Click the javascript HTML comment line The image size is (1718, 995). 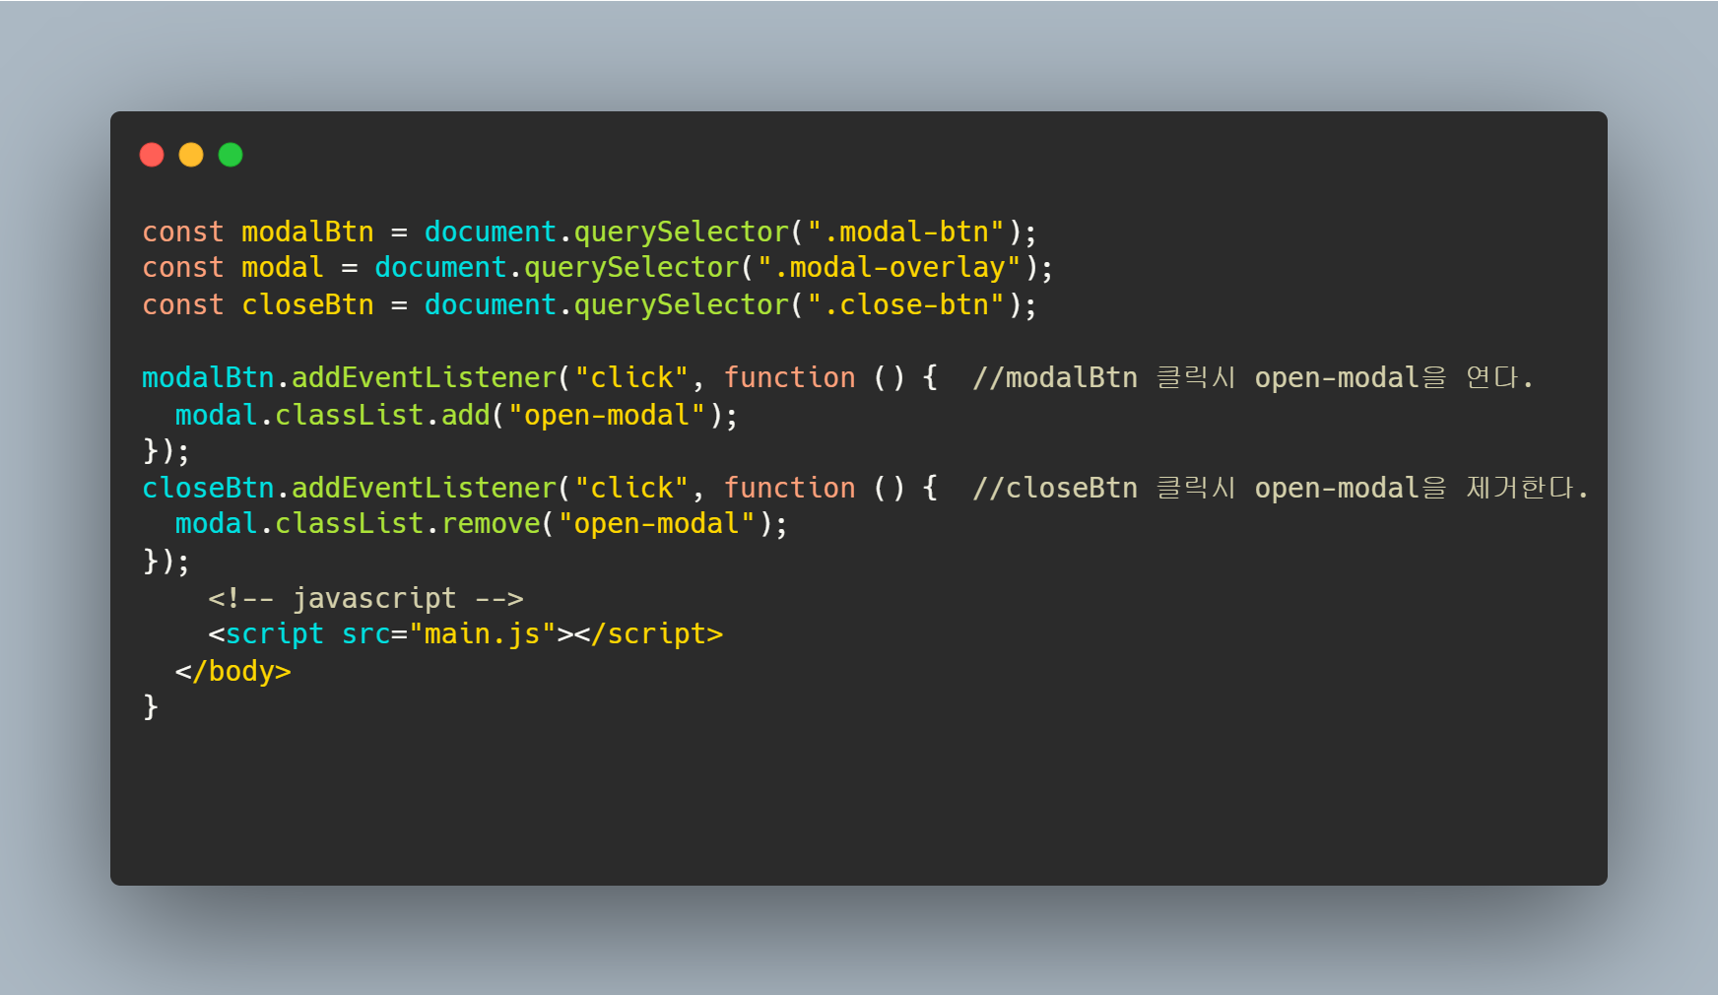click(365, 598)
